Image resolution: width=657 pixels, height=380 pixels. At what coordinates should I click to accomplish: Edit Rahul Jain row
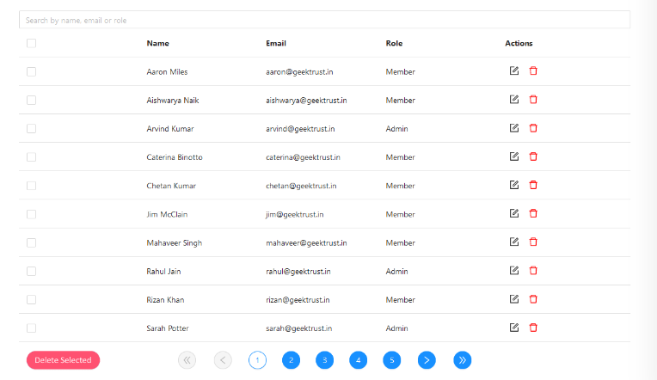tap(514, 270)
